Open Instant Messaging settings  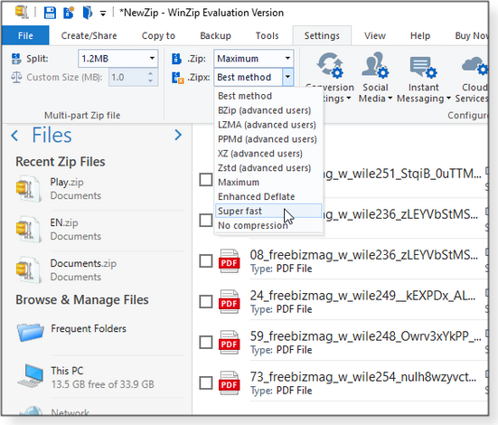(x=423, y=78)
